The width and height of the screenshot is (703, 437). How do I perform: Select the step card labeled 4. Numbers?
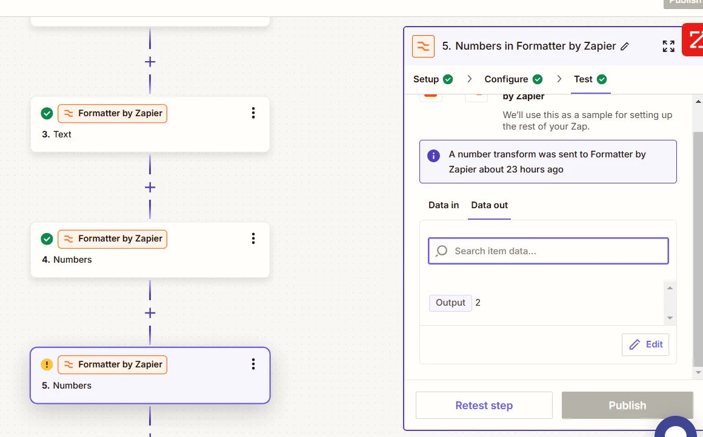coord(150,250)
